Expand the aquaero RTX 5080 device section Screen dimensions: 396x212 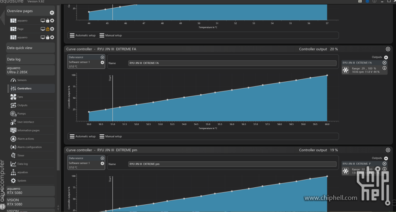(30, 191)
